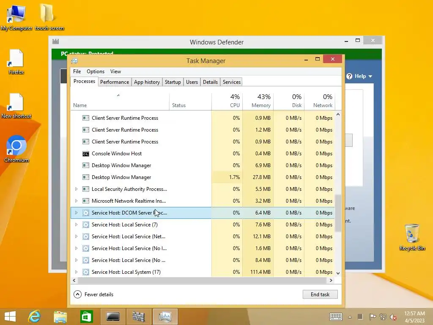Screen dimensions: 433x325
Task: Open the Recycle Bin
Action: (x=412, y=237)
